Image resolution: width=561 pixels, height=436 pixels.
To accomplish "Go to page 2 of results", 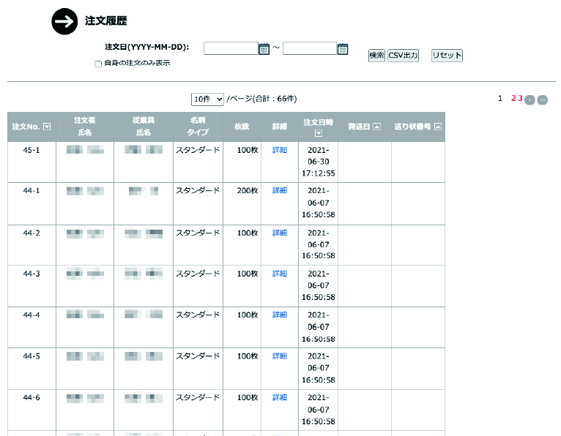I will click(513, 98).
